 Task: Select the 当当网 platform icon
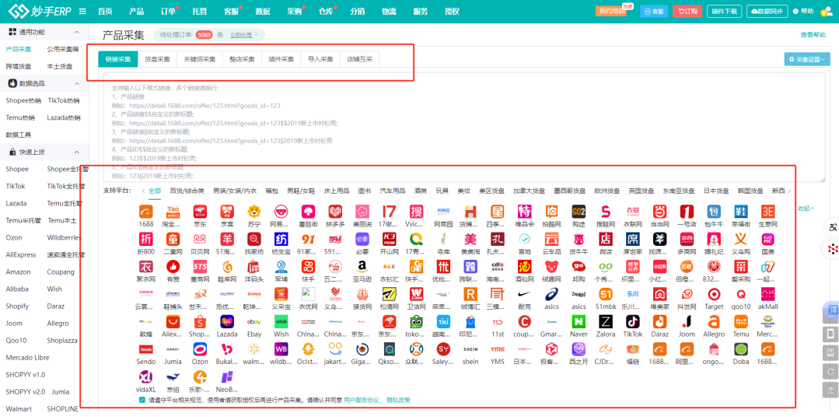[x=659, y=211]
